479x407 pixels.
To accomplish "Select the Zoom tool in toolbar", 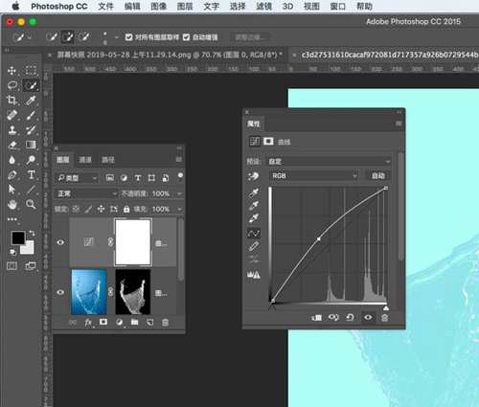I will coord(31,204).
